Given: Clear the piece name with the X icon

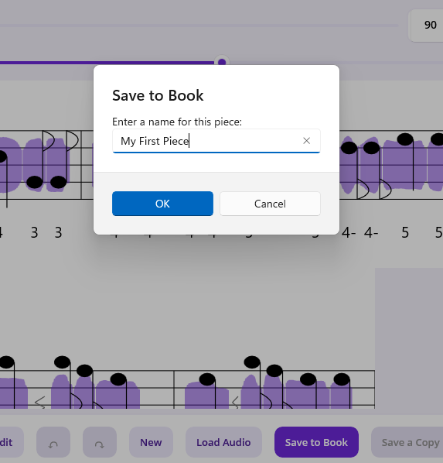Looking at the screenshot, I should click(306, 141).
